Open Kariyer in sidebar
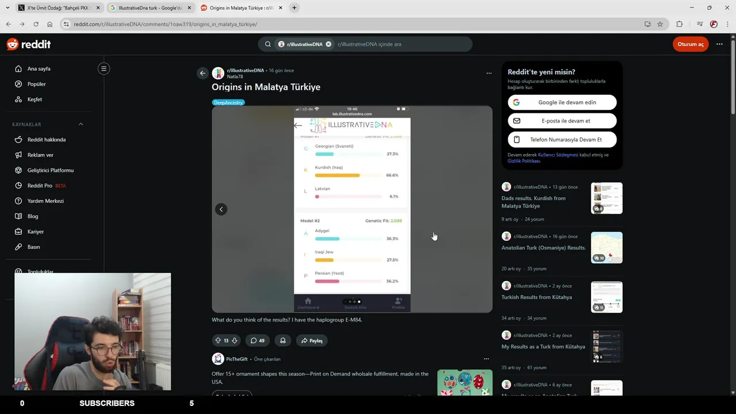The image size is (736, 414). click(35, 232)
